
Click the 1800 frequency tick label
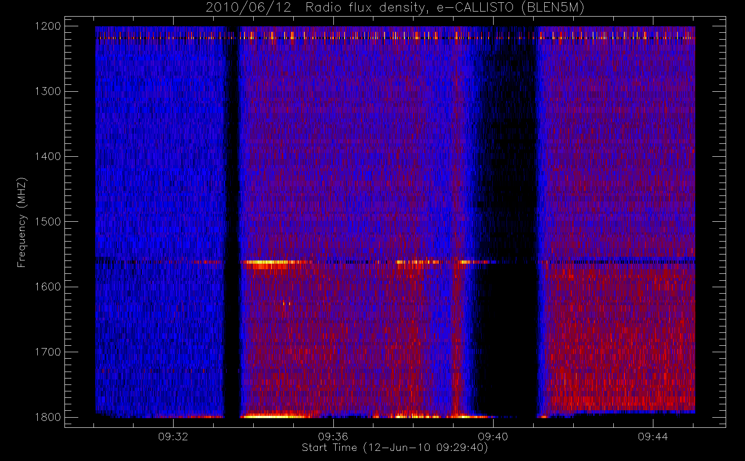[x=48, y=417]
